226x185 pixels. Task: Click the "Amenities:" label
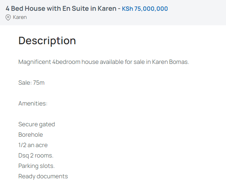33,103
